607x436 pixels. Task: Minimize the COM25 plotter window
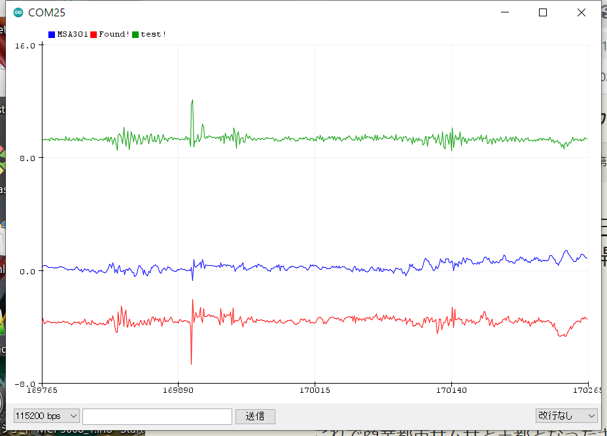[x=504, y=12]
